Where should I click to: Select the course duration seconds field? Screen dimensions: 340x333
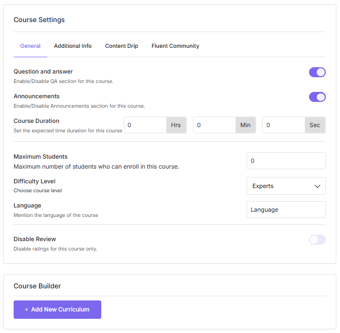pyautogui.click(x=283, y=125)
